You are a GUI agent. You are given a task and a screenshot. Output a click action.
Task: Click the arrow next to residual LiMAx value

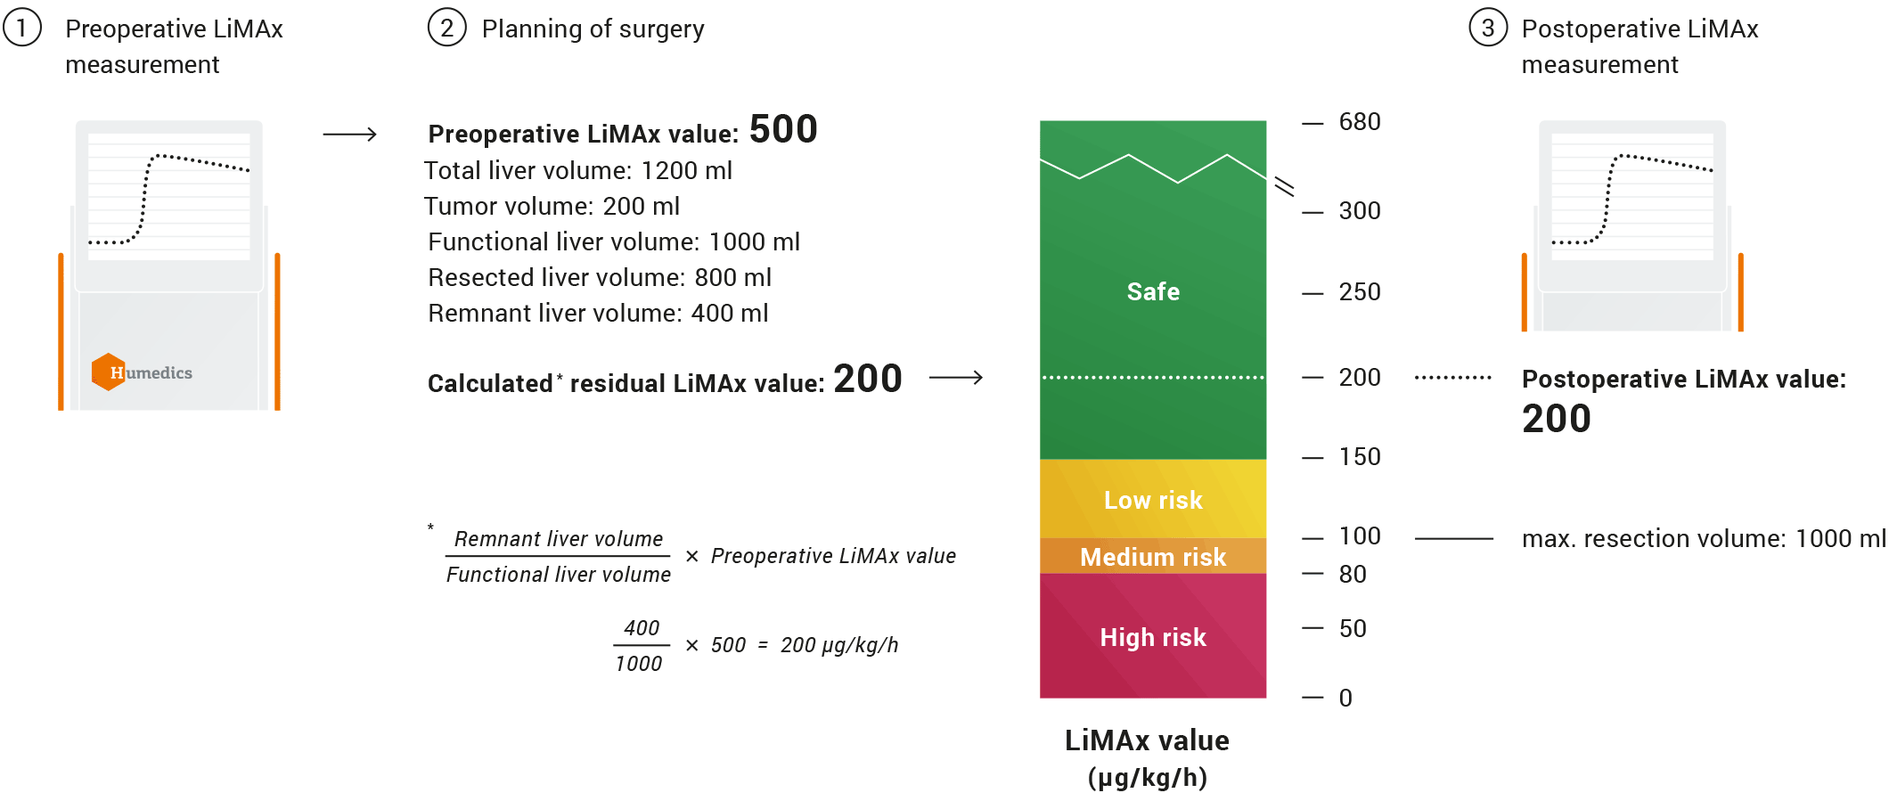[x=955, y=378]
